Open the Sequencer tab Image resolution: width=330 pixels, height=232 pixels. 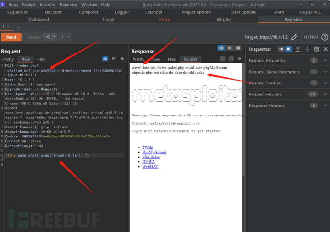click(x=17, y=12)
